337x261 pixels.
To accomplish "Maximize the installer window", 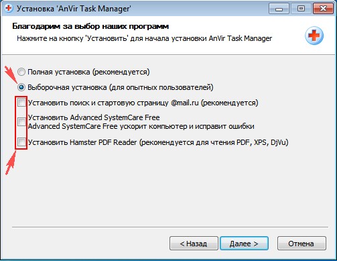I will pos(301,9).
